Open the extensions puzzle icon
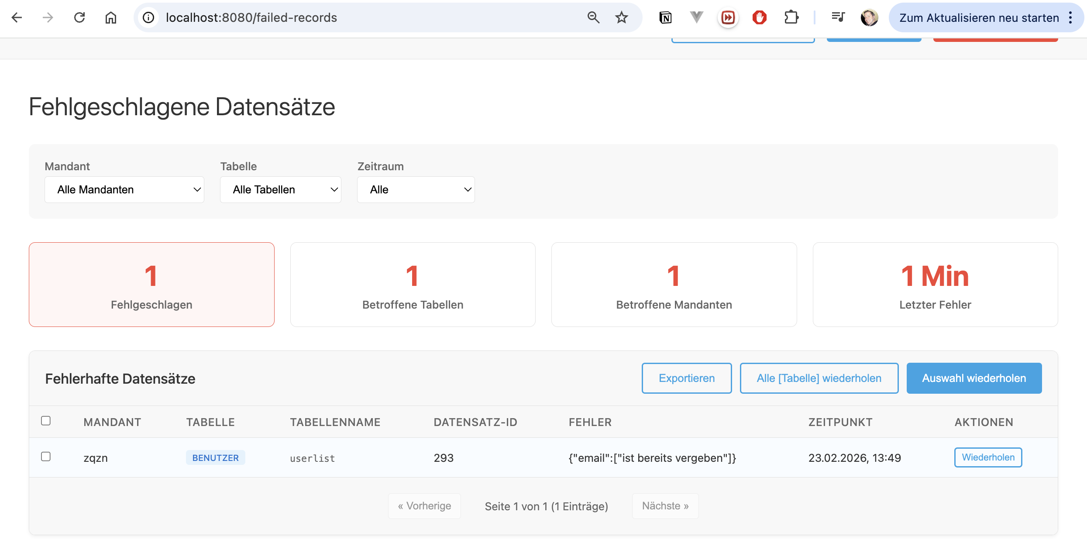Screen dimensions: 1087x543 coord(791,17)
